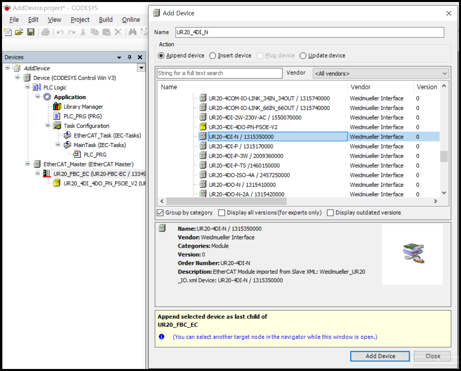This screenshot has width=461, height=371.
Task: Open Devices panel view dropdown arrow
Action: 141,68
